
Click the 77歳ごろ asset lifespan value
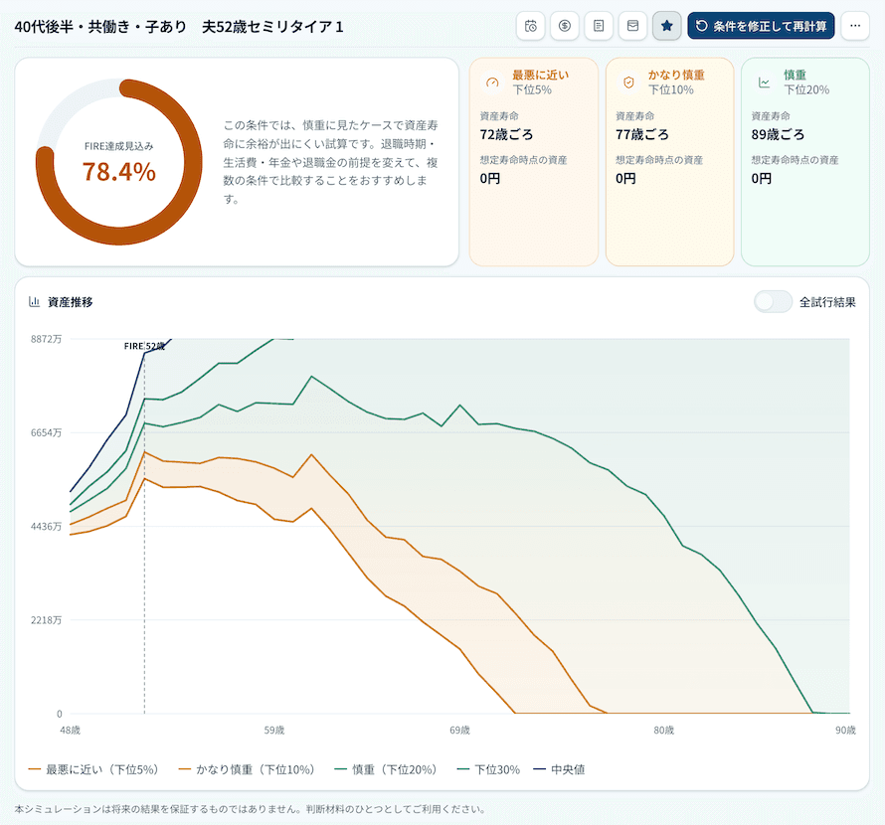(642, 134)
